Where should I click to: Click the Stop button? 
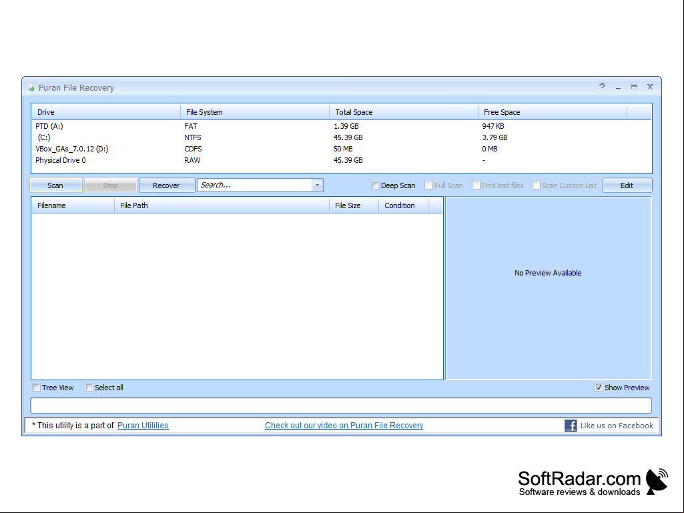(111, 185)
